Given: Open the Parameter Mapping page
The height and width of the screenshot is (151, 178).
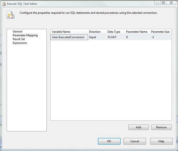Looking at the screenshot, I should pos(25,35).
